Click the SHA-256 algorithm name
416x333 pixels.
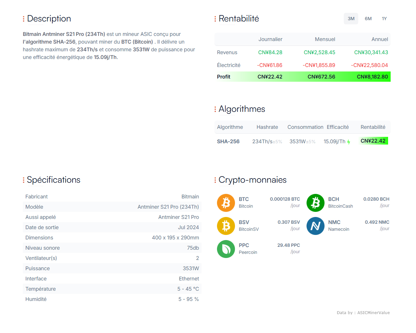coord(228,141)
